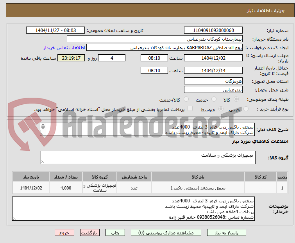Click the بازگشت back button
This screenshot has width=295, height=243.
click(x=89, y=233)
